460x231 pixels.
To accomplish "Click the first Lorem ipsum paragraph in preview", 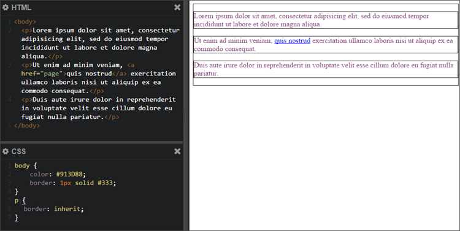I will tap(326, 20).
